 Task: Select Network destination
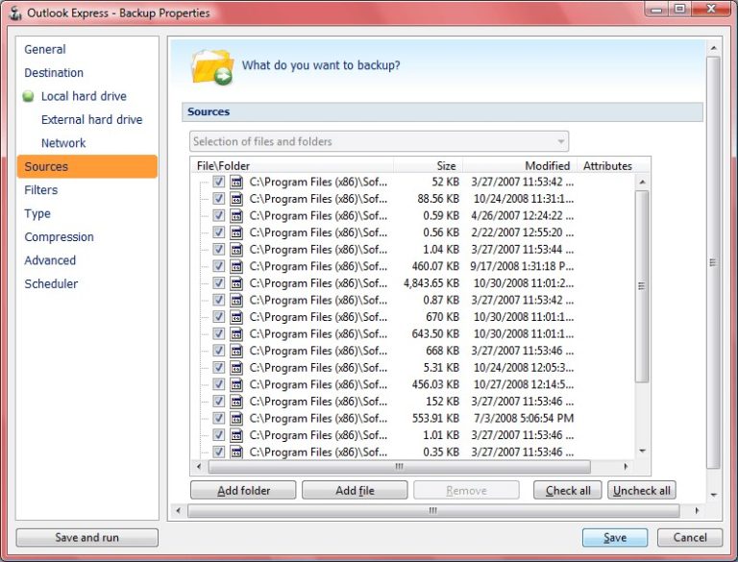(63, 143)
